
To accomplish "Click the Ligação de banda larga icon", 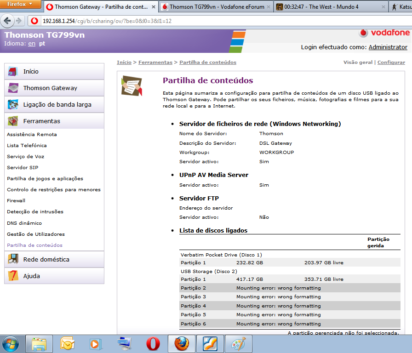I will point(13,104).
